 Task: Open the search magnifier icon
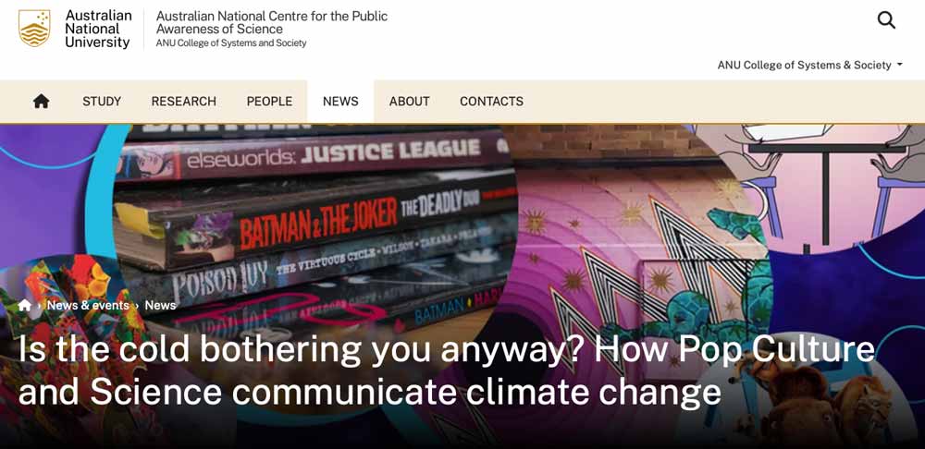click(x=886, y=20)
